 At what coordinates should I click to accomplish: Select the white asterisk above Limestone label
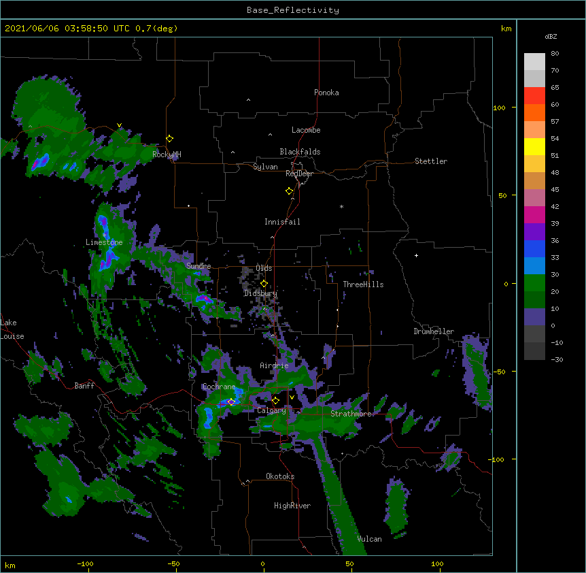pyautogui.click(x=104, y=235)
